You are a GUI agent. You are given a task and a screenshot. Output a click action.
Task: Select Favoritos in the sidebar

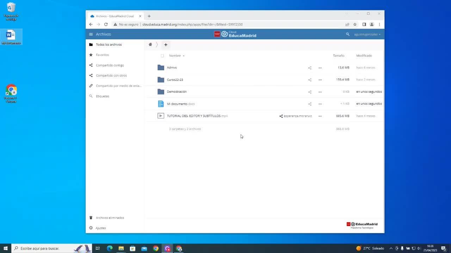[102, 55]
